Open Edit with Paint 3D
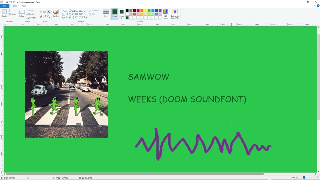The image size is (320, 180). [175, 14]
